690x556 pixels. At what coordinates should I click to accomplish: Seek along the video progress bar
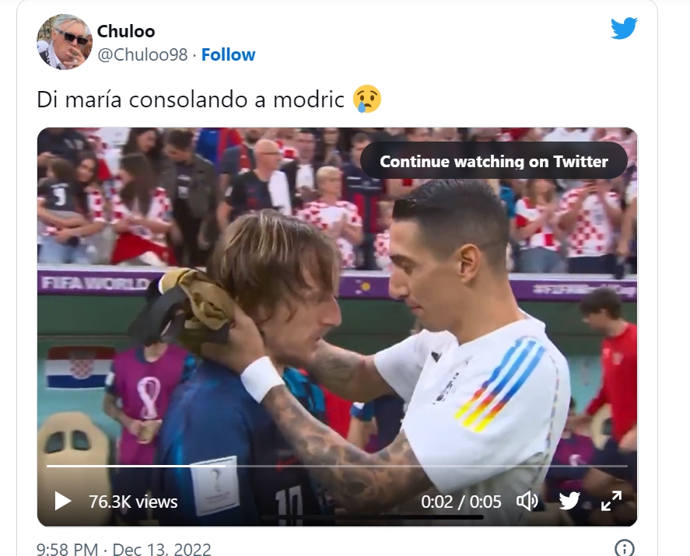coord(337,465)
